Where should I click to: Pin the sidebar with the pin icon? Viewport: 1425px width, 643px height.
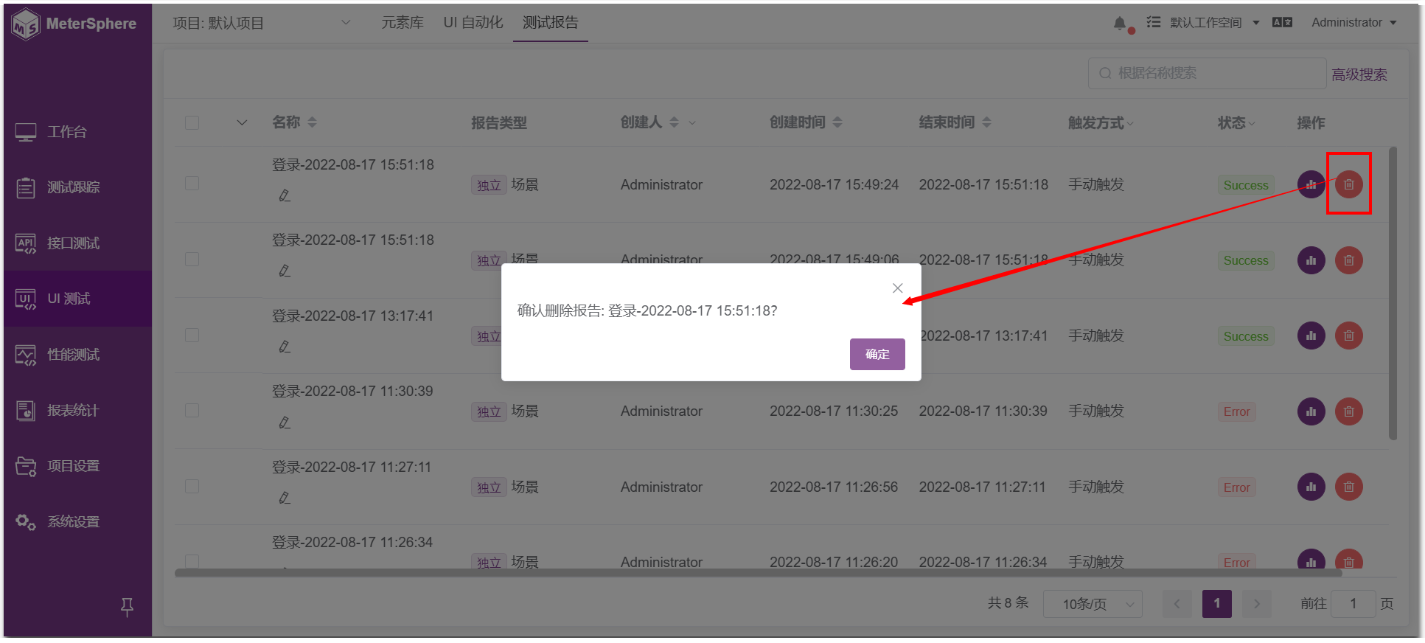[127, 607]
